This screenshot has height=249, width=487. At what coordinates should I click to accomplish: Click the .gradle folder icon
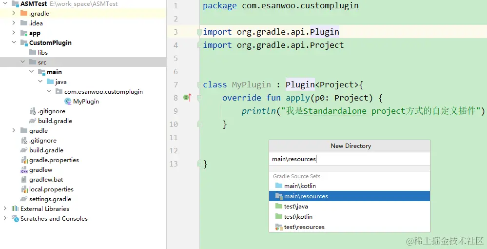tap(24, 13)
